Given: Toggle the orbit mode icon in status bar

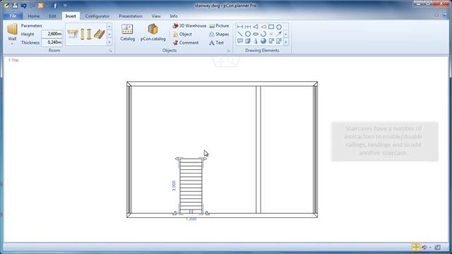Looking at the screenshot, I should pos(424,247).
